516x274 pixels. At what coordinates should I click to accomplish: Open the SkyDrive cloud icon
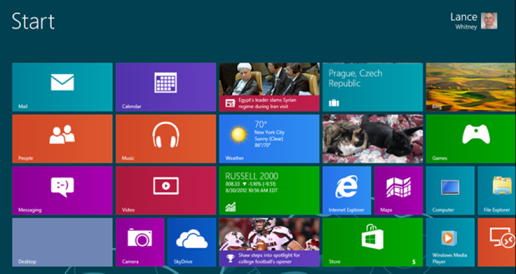[x=192, y=239]
